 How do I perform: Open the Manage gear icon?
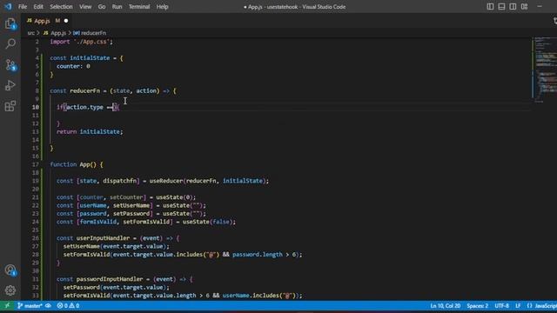pos(10,290)
